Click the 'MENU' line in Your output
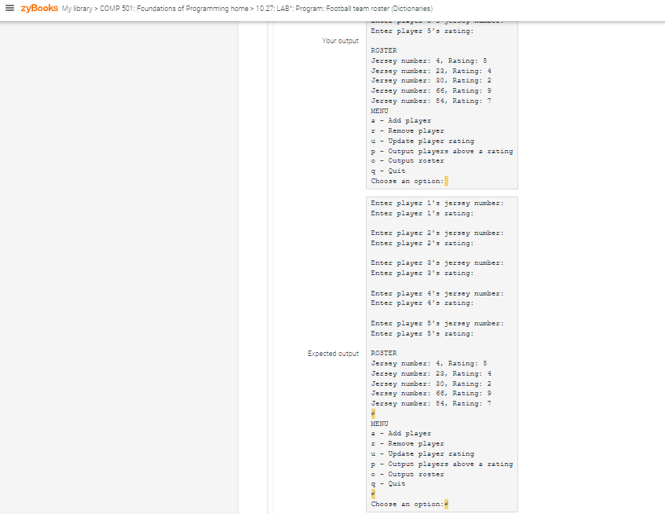This screenshot has height=514, width=665. click(378, 110)
